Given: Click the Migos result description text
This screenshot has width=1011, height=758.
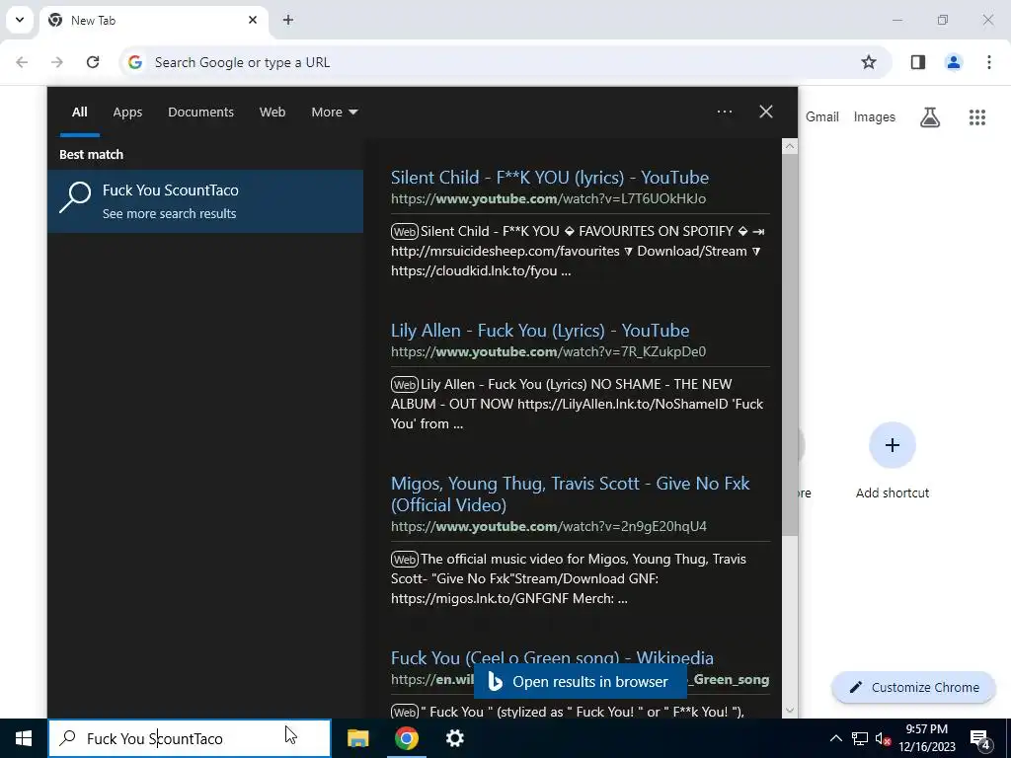Looking at the screenshot, I should (568, 578).
